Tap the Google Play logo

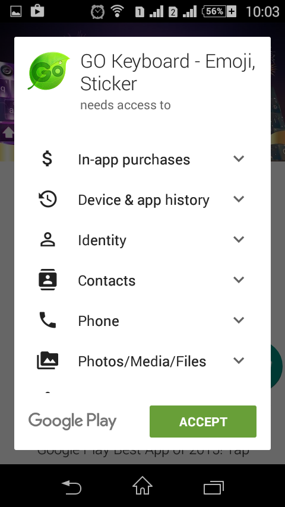coord(72,422)
